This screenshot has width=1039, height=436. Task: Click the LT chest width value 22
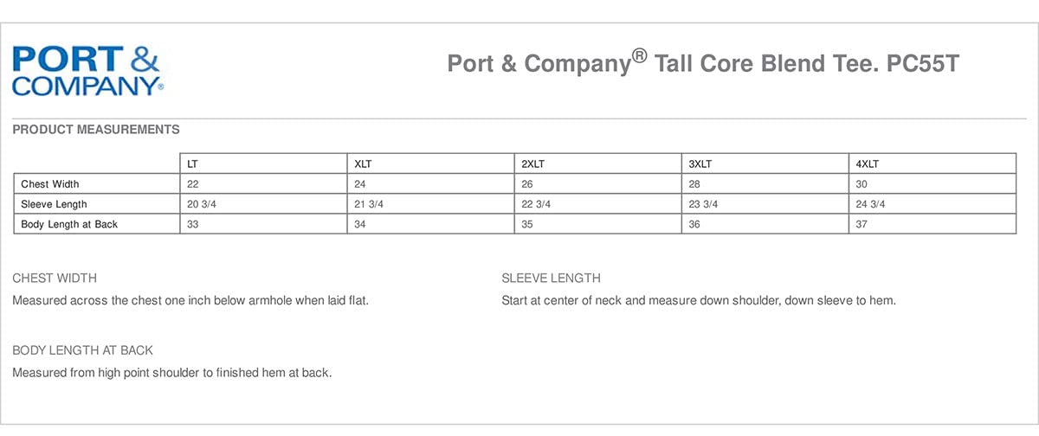point(193,184)
